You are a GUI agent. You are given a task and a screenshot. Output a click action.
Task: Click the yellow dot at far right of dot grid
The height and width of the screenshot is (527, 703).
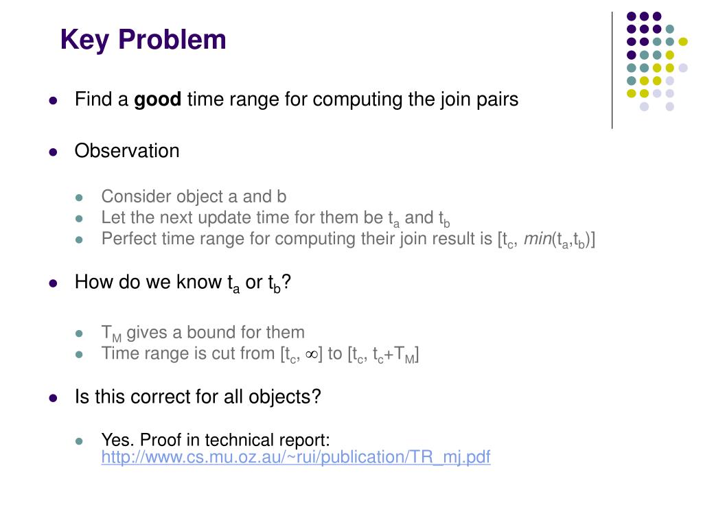(683, 42)
